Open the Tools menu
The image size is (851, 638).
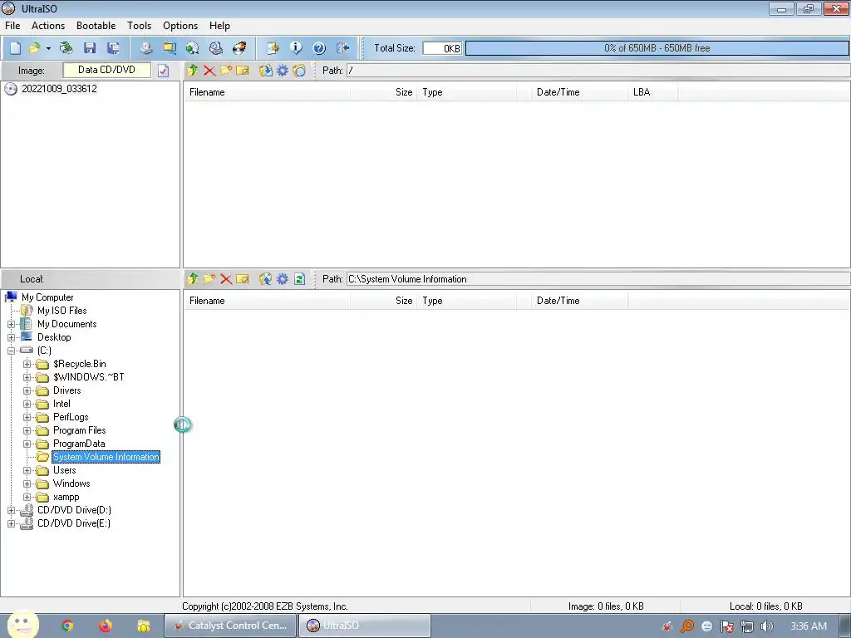click(x=139, y=26)
